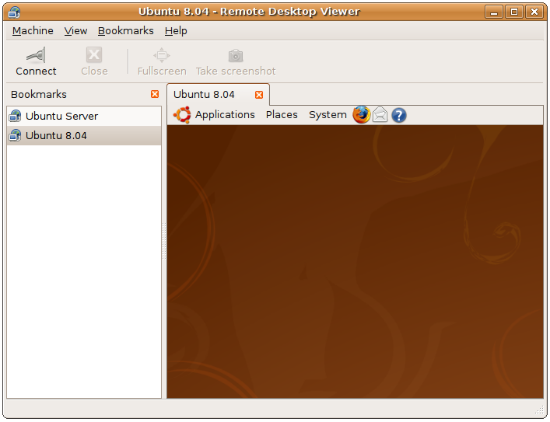Expand the remote Places menu
The width and height of the screenshot is (550, 422).
(x=282, y=115)
